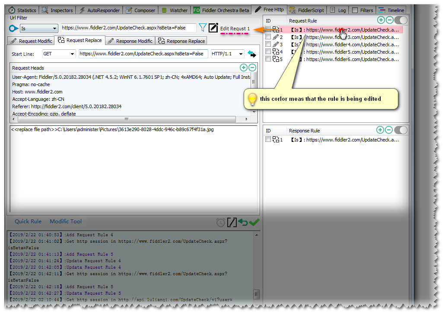Click right arrow of Request Heads horizontal scrollbar

tap(246, 119)
